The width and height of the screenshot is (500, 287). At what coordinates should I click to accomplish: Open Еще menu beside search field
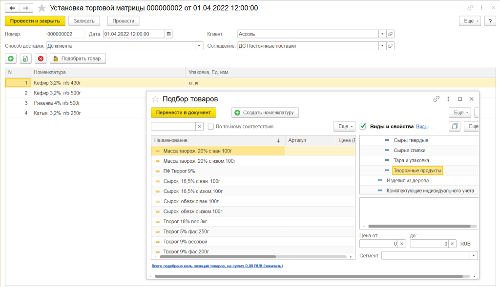point(344,126)
